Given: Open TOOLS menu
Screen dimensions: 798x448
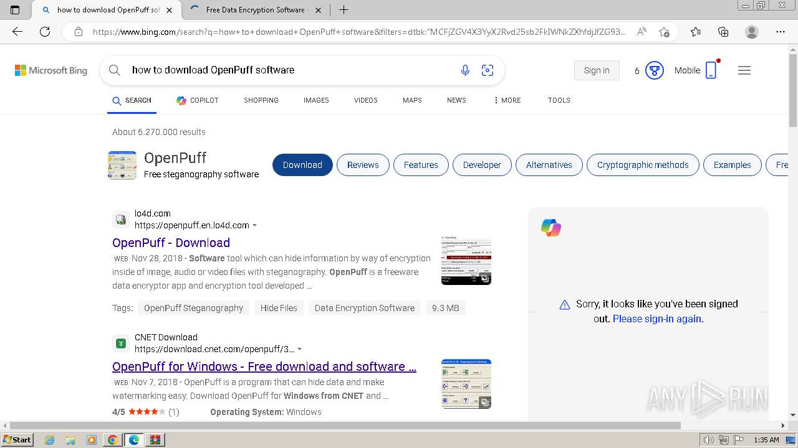Looking at the screenshot, I should click(559, 100).
